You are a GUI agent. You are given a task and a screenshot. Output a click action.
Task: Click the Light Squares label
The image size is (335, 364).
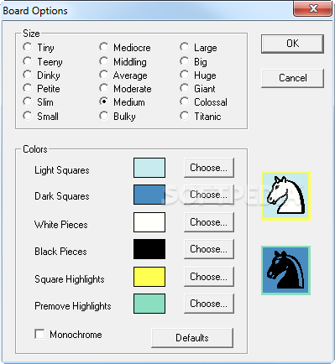click(x=62, y=170)
